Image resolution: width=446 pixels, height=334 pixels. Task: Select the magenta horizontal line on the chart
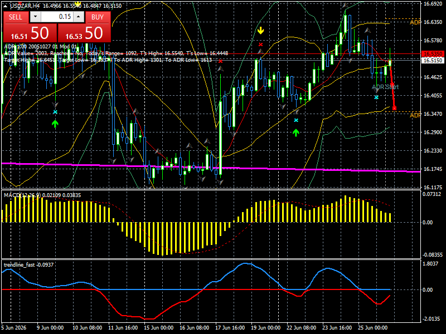click(211, 168)
